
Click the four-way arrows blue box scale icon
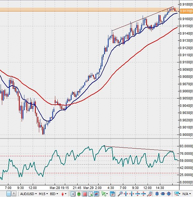169,194
